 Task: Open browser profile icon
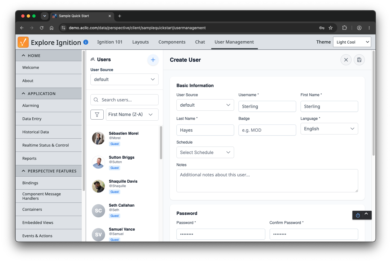point(359,28)
